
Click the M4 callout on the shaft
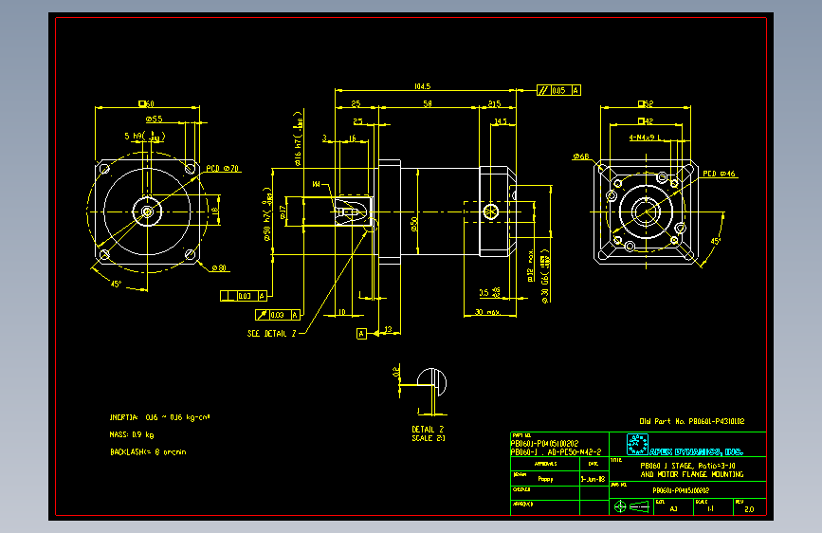(316, 184)
